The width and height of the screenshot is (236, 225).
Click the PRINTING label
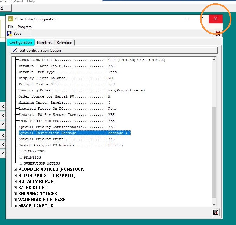click(x=32, y=157)
